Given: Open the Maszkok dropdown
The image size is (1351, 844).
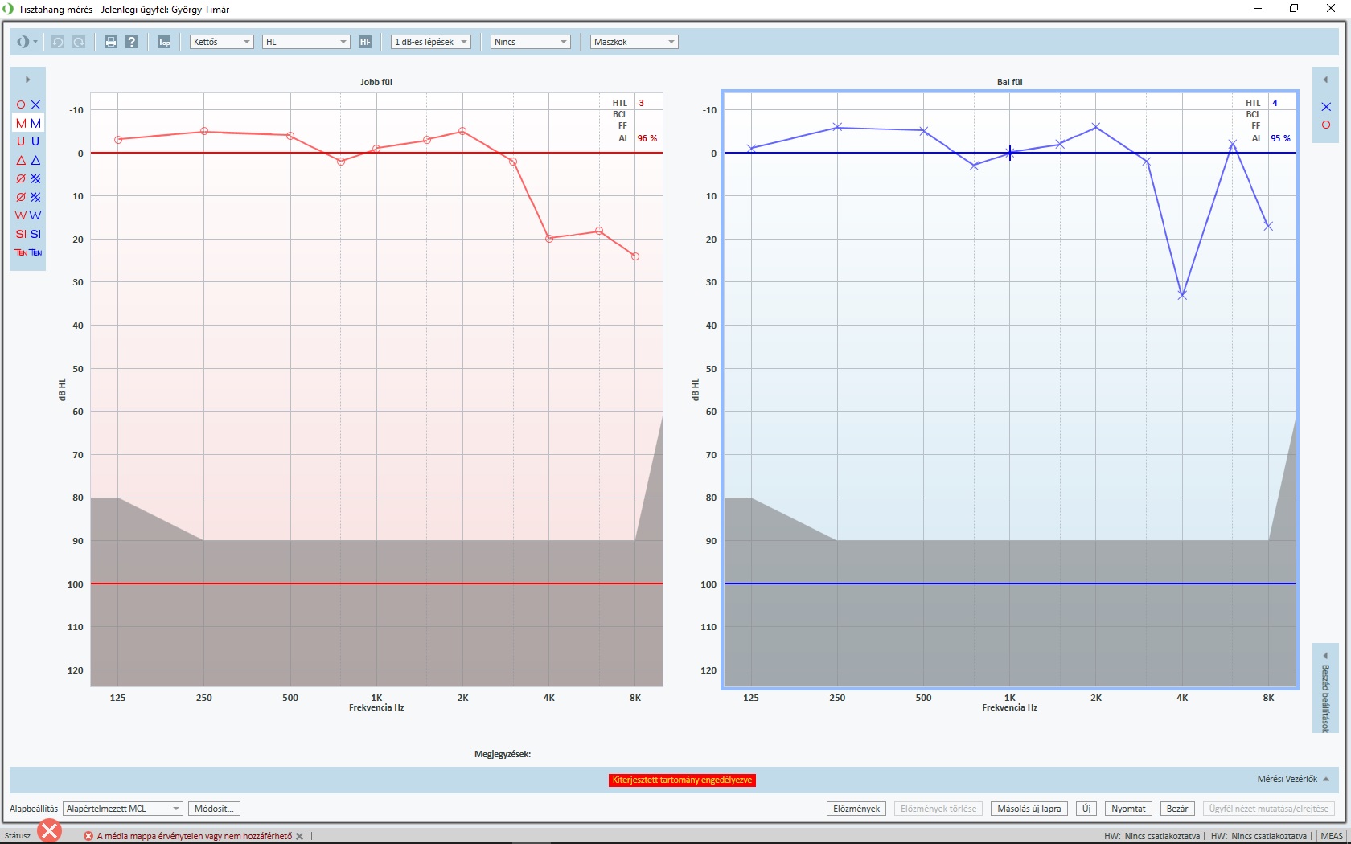Looking at the screenshot, I should (634, 42).
